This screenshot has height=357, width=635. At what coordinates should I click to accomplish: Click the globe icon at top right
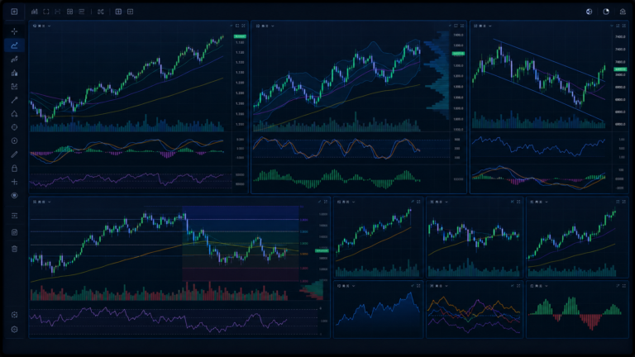click(590, 12)
